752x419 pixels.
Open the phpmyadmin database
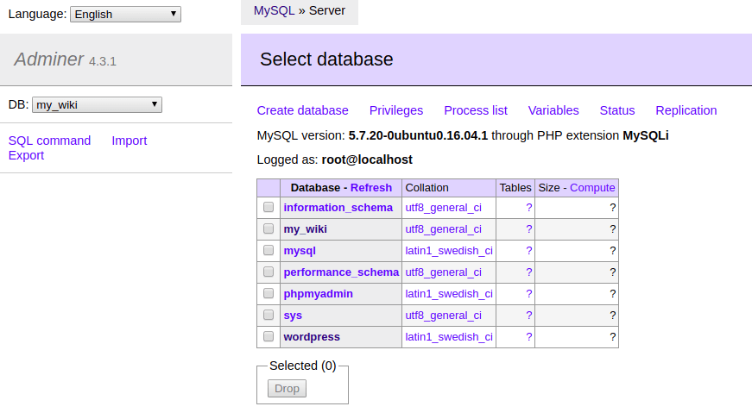click(x=319, y=293)
